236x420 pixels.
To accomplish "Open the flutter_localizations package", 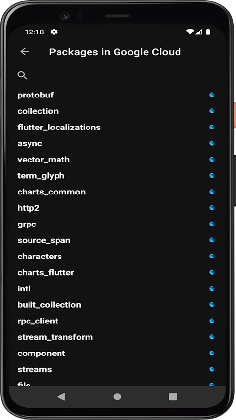I will [x=59, y=127].
